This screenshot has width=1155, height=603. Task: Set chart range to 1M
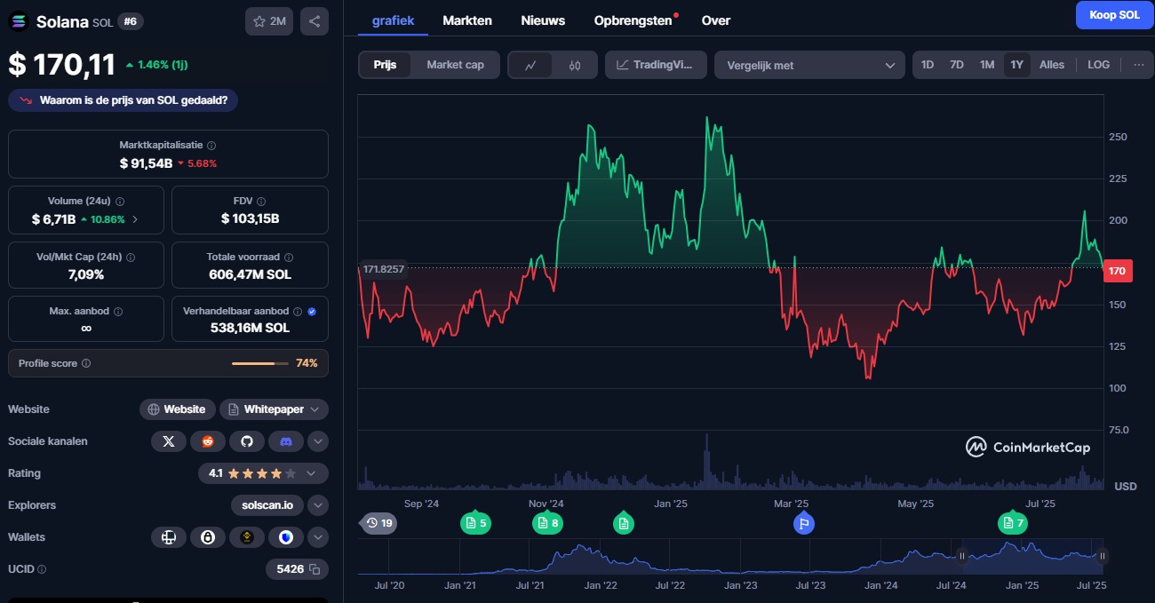987,65
